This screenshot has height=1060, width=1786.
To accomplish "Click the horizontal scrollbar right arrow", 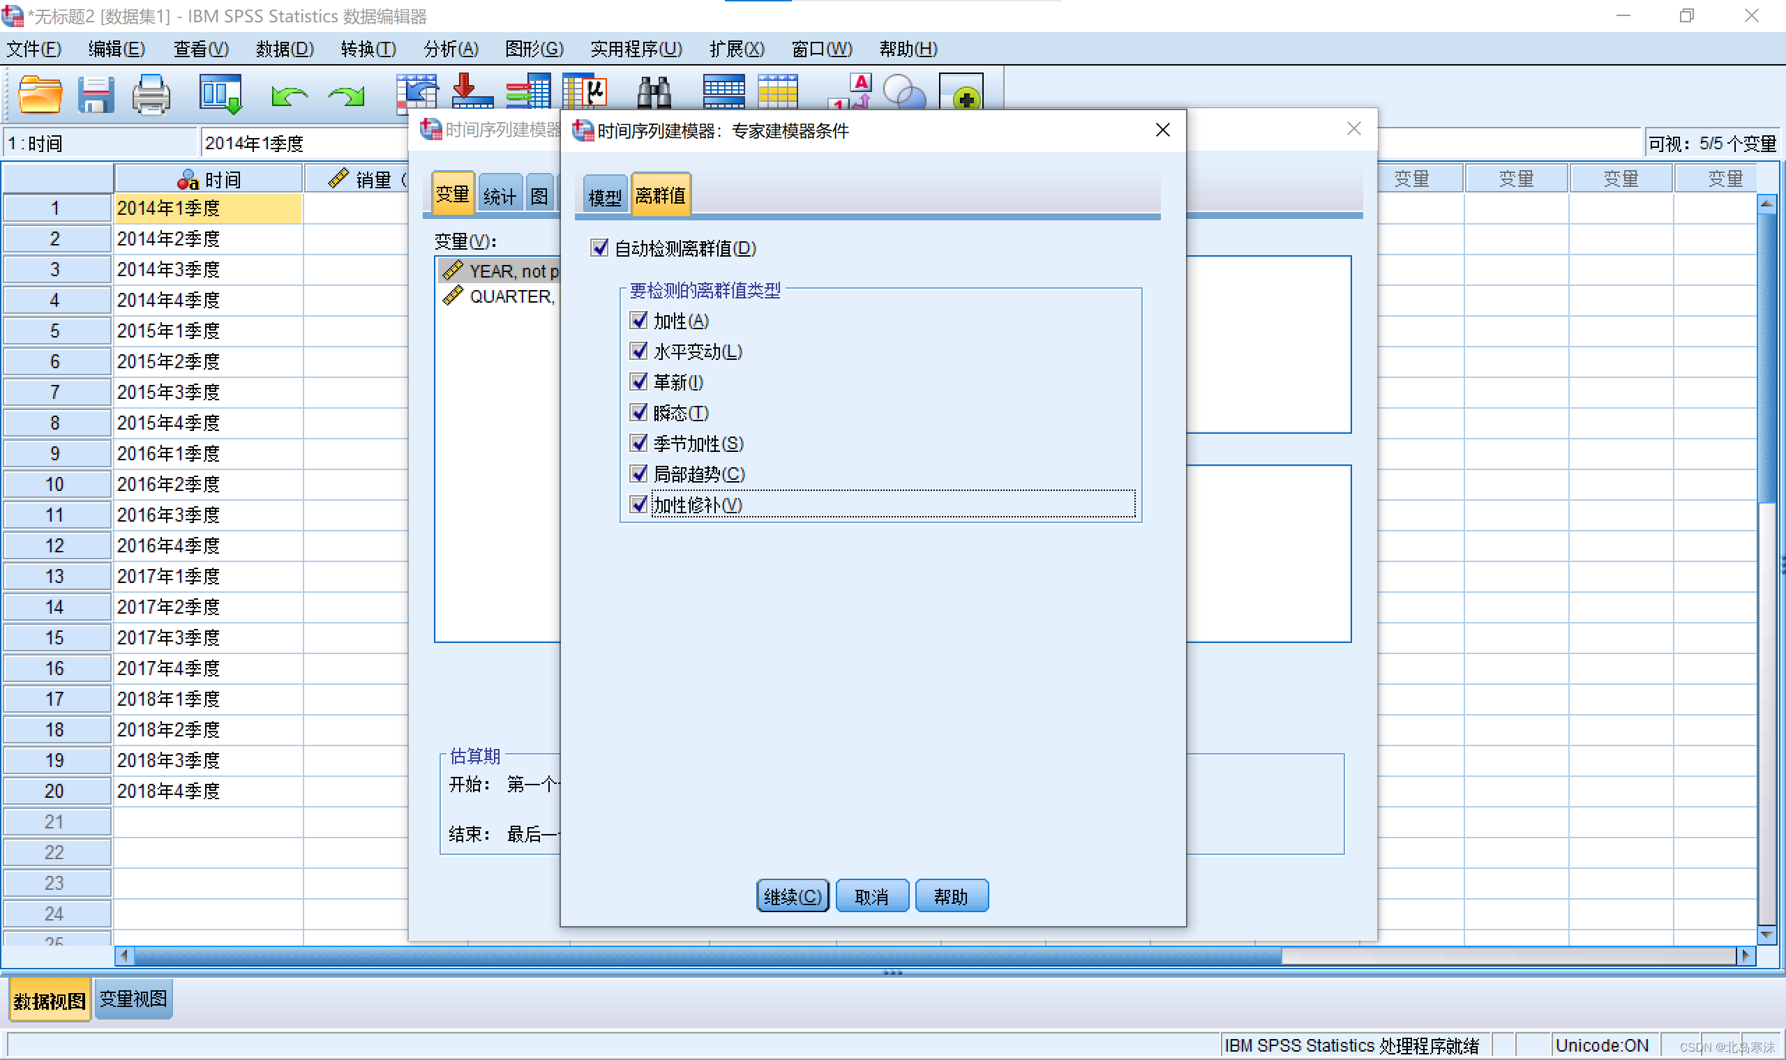I will click(1746, 955).
